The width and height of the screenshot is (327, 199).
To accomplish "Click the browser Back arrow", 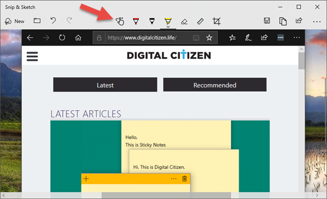I will pos(30,38).
